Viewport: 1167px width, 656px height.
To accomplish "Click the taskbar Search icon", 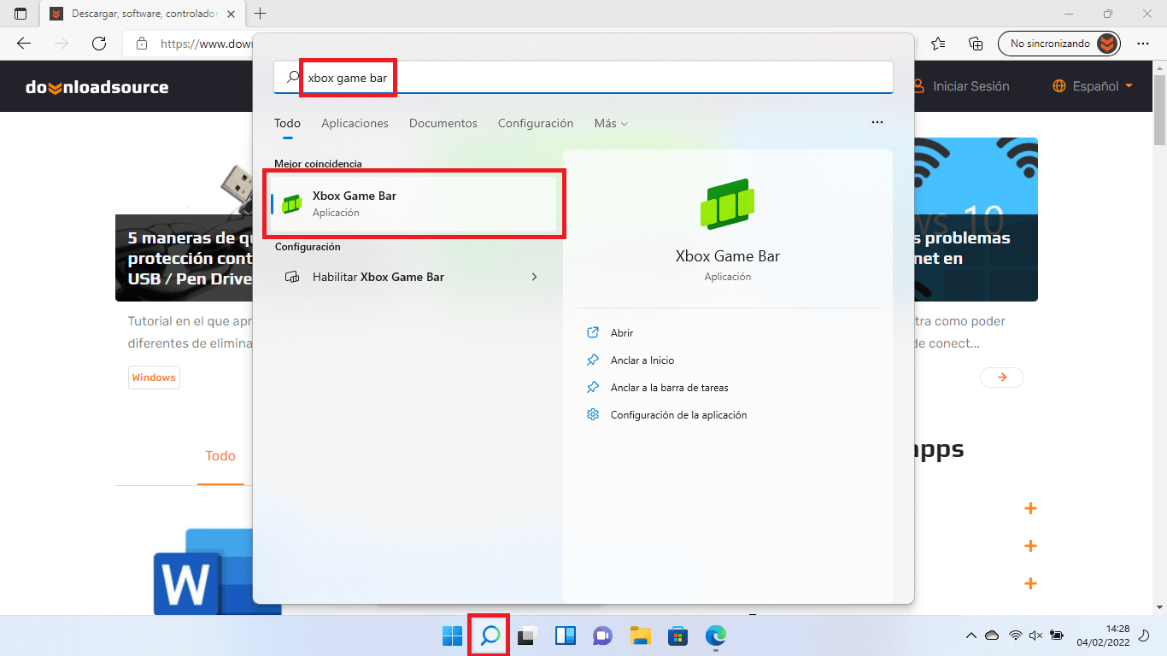I will pyautogui.click(x=490, y=635).
